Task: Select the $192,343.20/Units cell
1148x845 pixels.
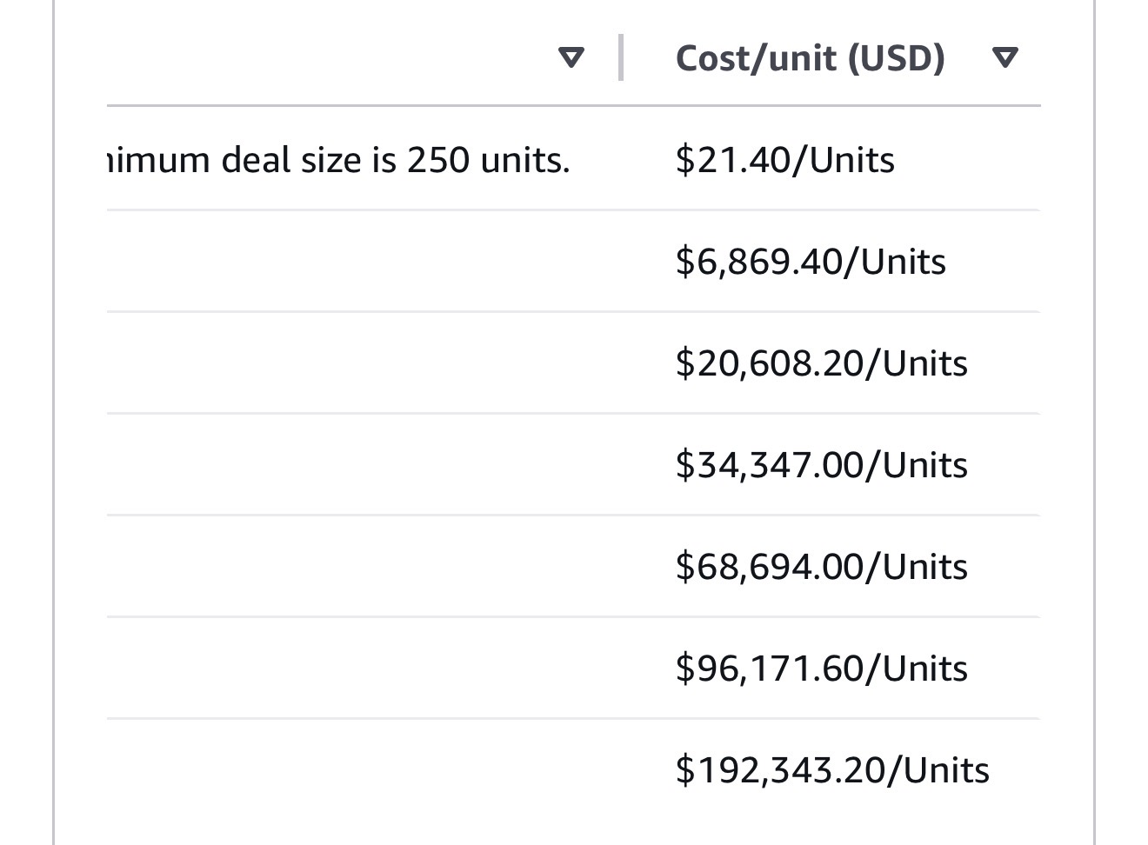Action: tap(831, 770)
